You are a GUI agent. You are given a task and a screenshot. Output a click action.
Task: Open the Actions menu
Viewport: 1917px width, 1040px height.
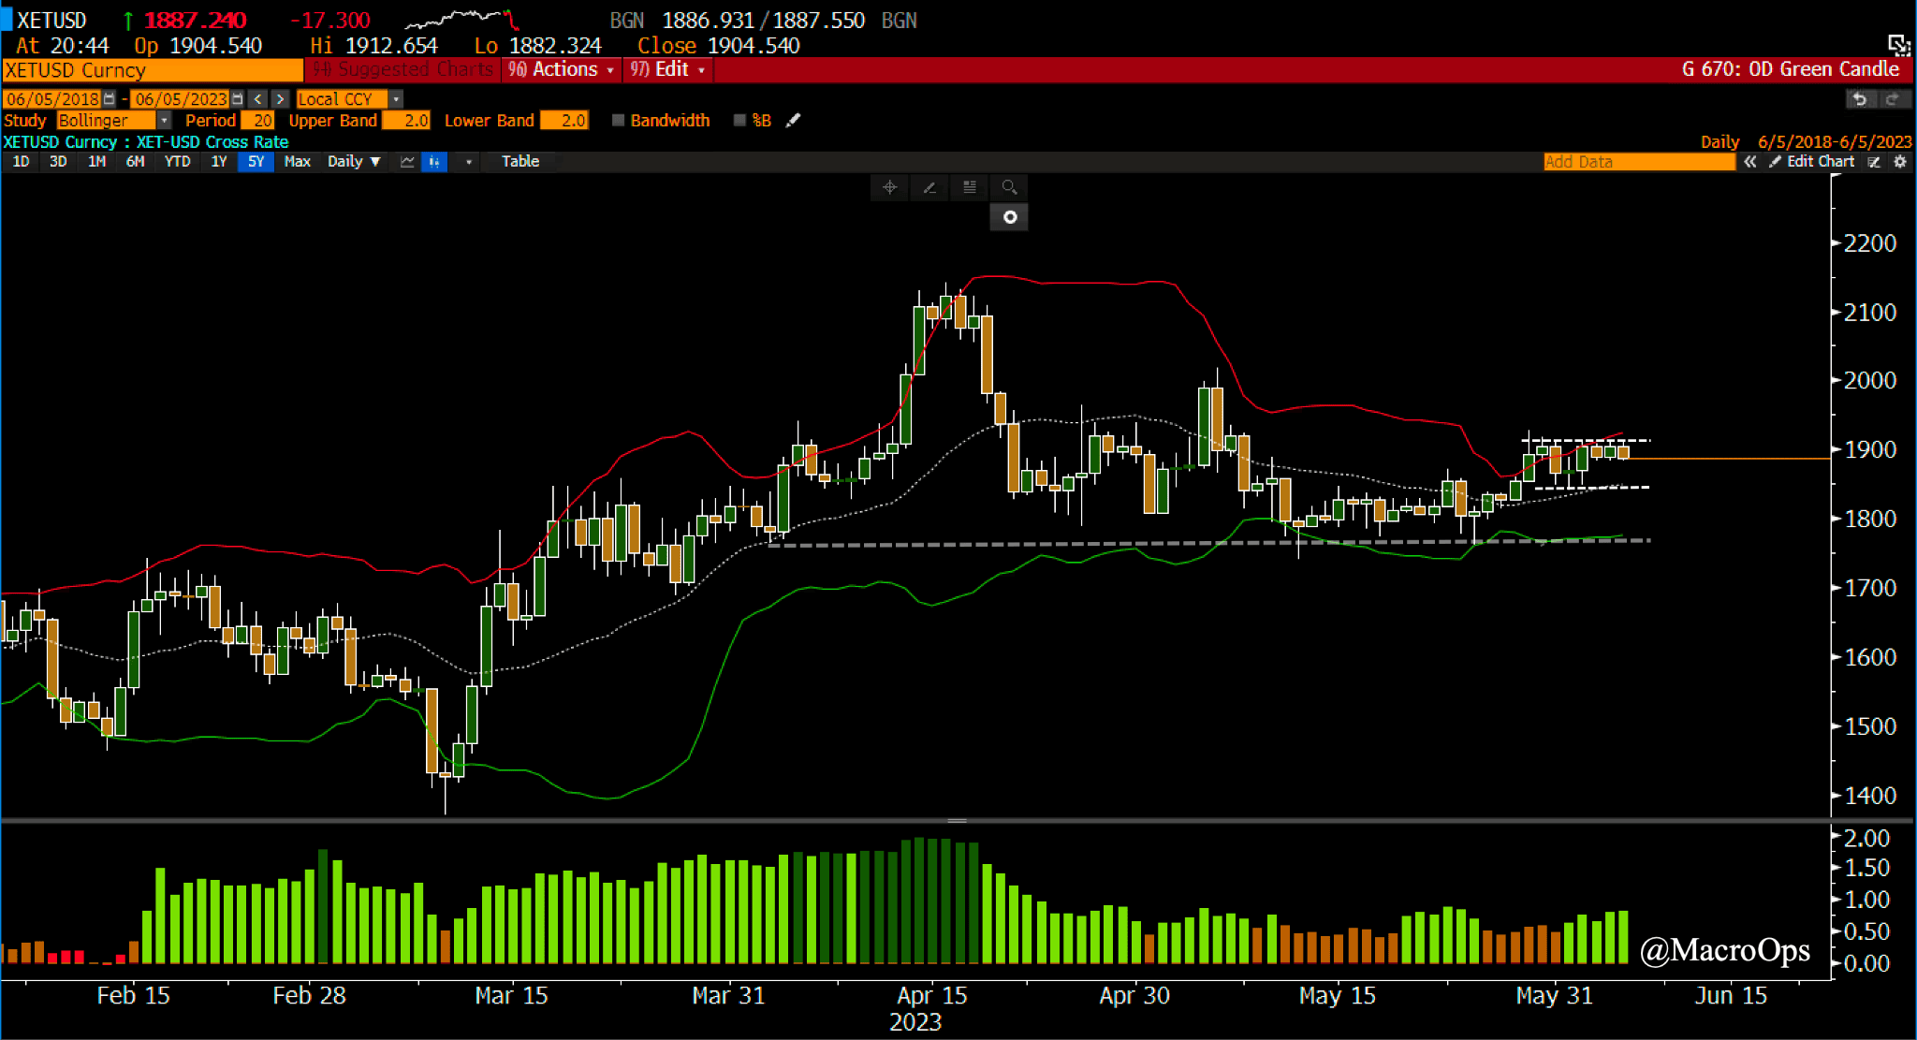(x=563, y=69)
